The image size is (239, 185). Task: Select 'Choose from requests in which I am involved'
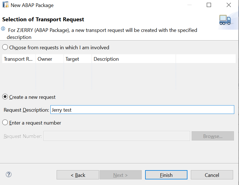tap(5, 47)
